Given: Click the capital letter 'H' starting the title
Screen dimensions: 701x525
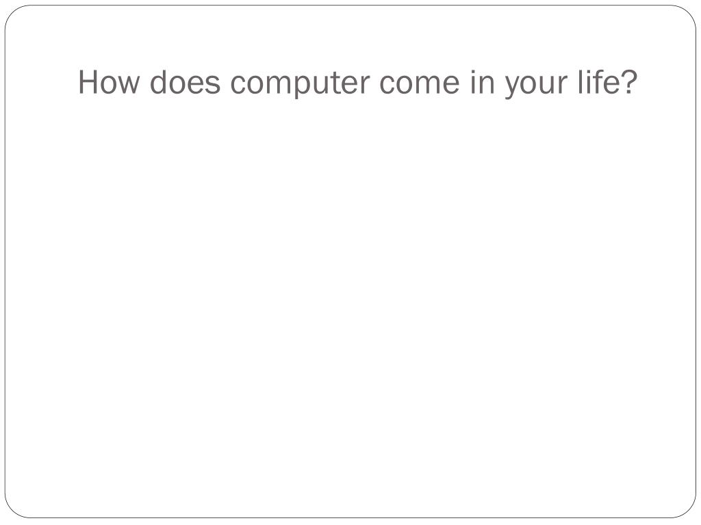Looking at the screenshot, I should 88,83.
